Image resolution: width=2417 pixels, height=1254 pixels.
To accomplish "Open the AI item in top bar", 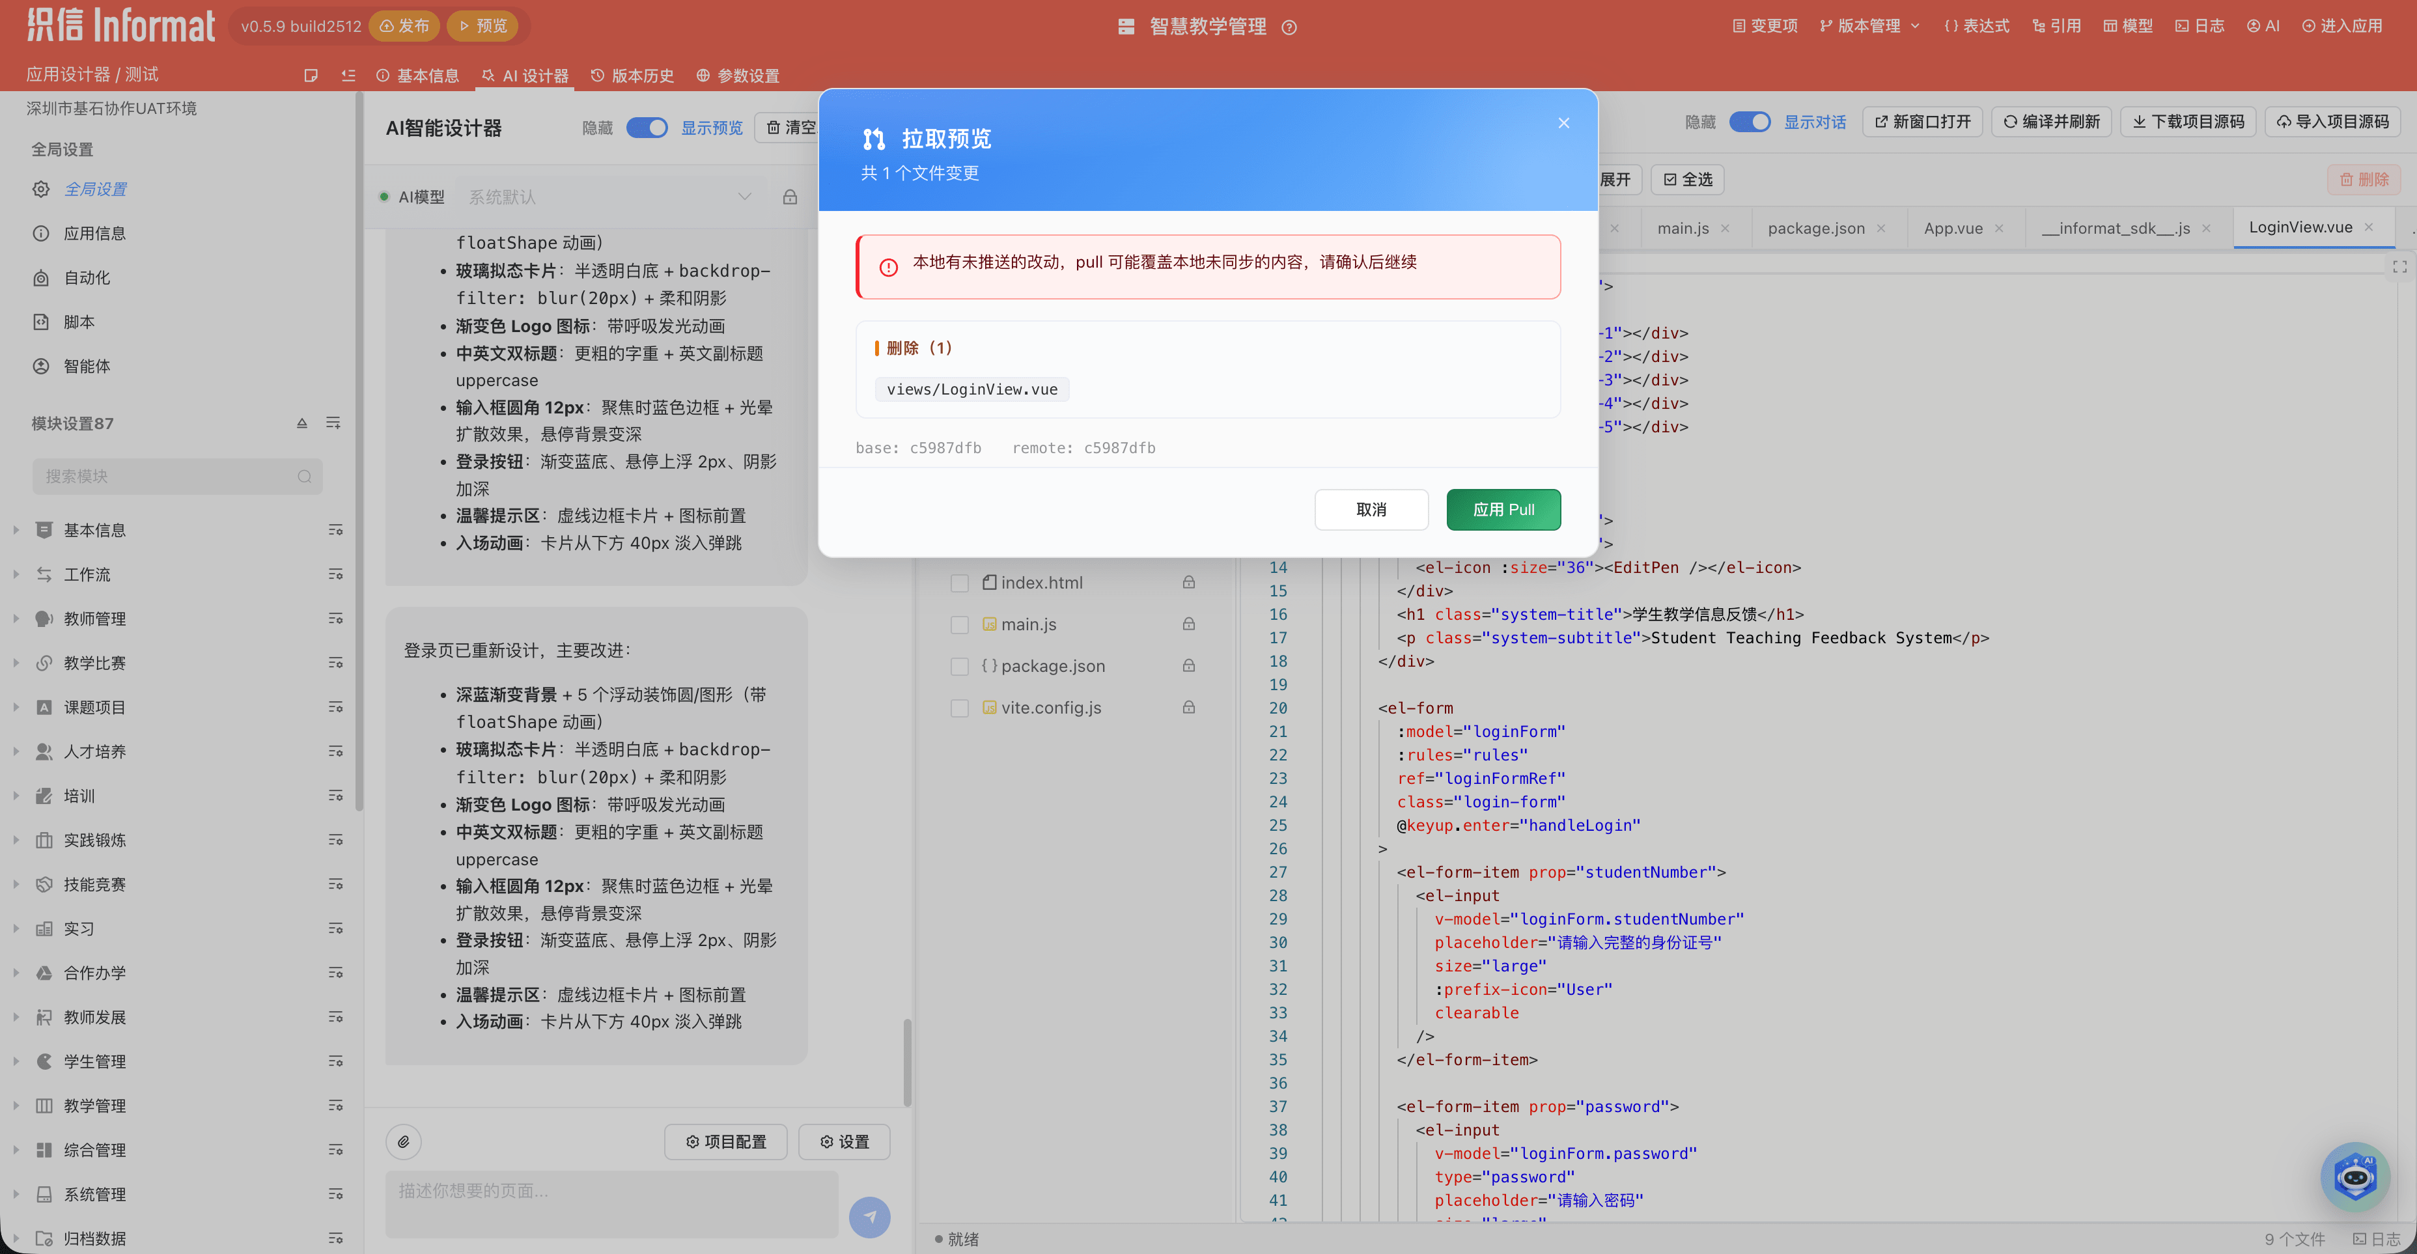I will pyautogui.click(x=2262, y=25).
